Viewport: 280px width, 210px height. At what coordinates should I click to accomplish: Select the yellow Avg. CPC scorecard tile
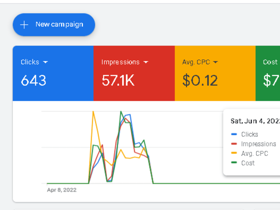[215, 73]
